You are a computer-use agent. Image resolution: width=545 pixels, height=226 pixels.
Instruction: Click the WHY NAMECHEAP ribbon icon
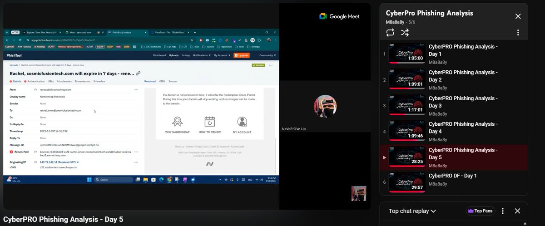[x=177, y=122]
